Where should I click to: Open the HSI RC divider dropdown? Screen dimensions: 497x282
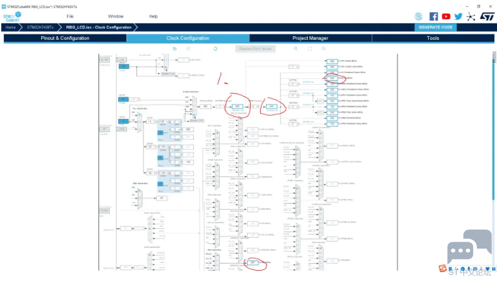point(135,99)
